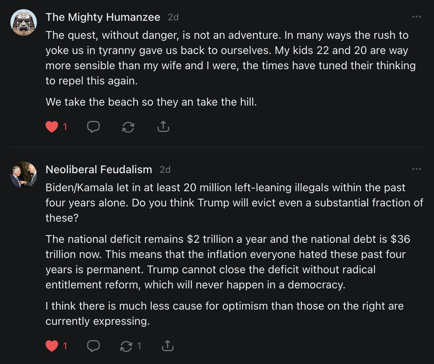
Task: Open The Mighty Humanzee's avatar
Action: (x=24, y=22)
